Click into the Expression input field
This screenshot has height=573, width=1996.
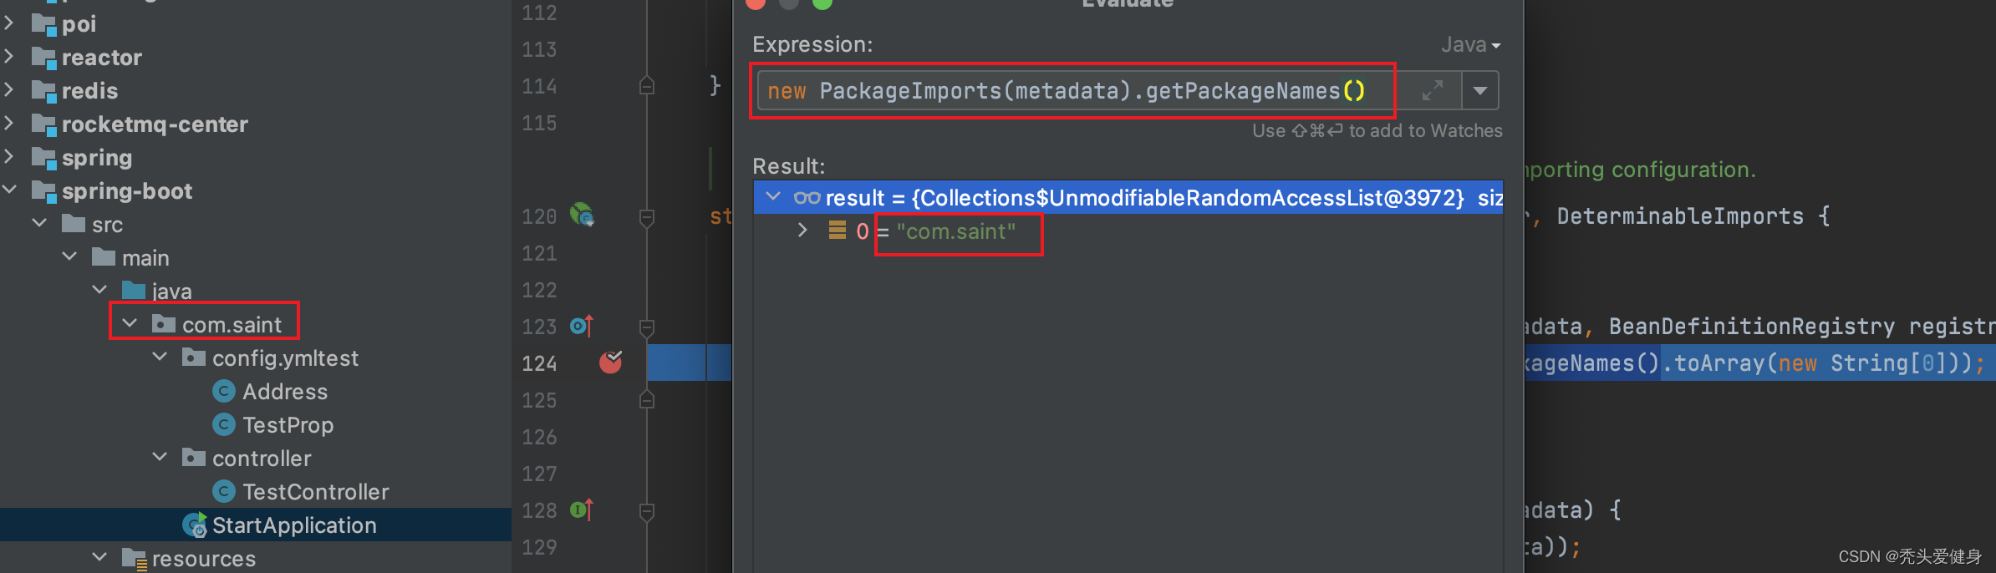[x=1070, y=90]
